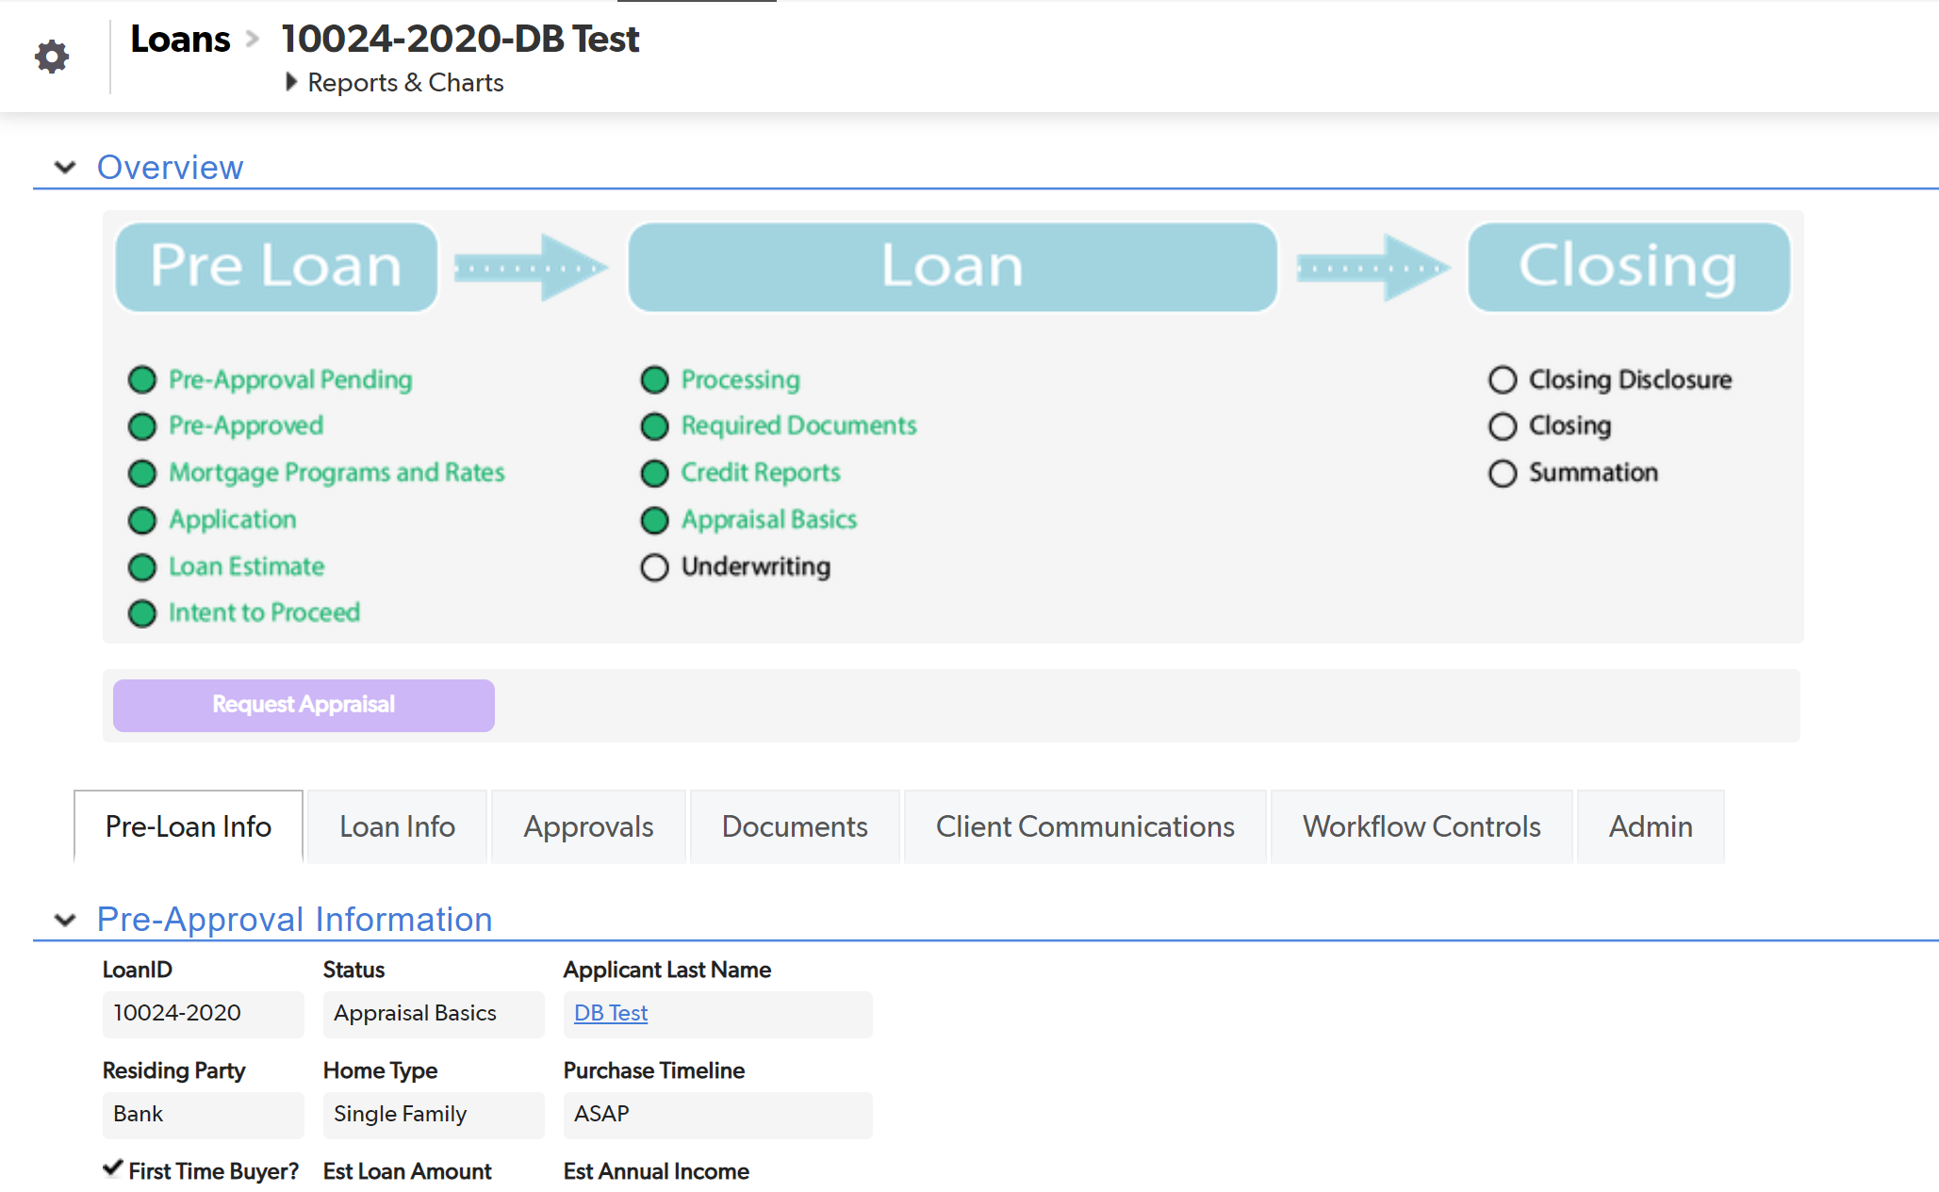Click the Pre Loan stage banner
This screenshot has width=1939, height=1192.
coord(276,267)
